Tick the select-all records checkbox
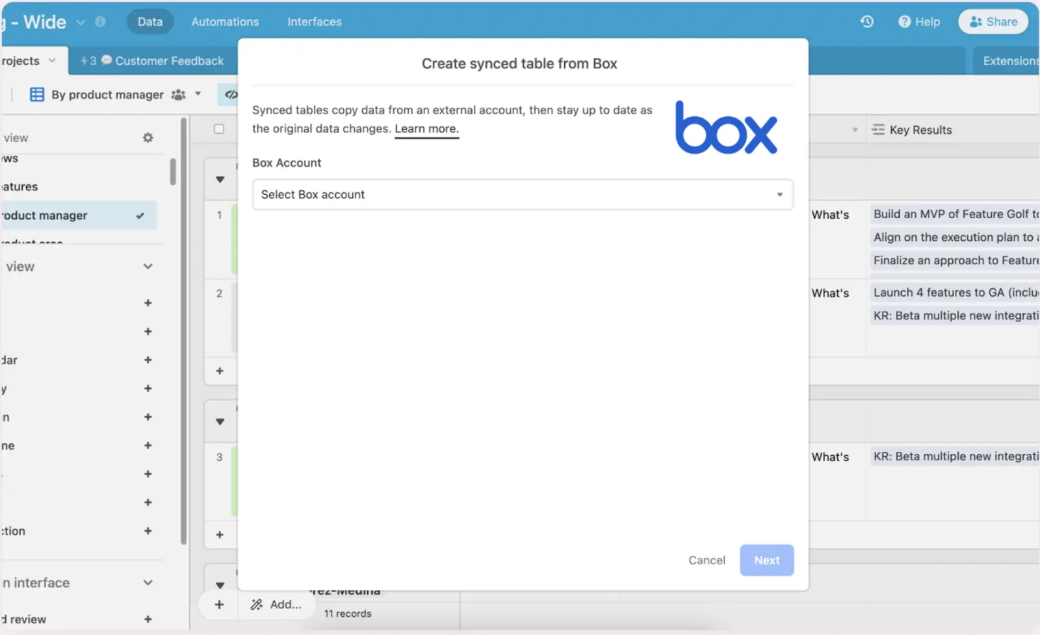This screenshot has width=1040, height=635. [x=219, y=129]
